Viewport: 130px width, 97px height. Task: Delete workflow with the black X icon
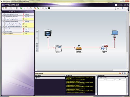pyautogui.click(x=17, y=8)
